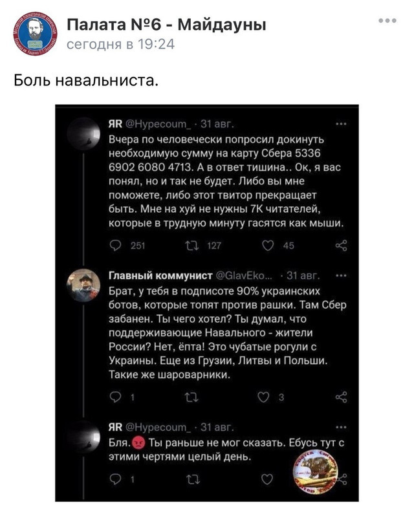Retweet the Главный коммунист tweet
Screen dimensions: 414x511
[x=193, y=397]
